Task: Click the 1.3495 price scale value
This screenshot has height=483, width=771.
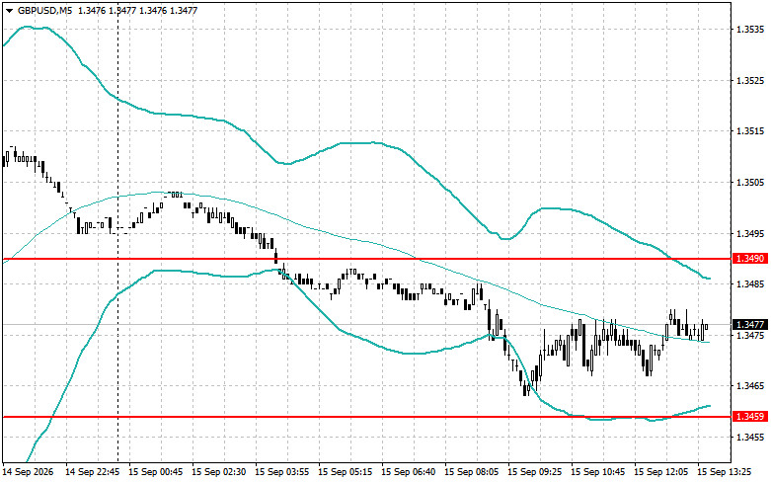Action: [750, 233]
